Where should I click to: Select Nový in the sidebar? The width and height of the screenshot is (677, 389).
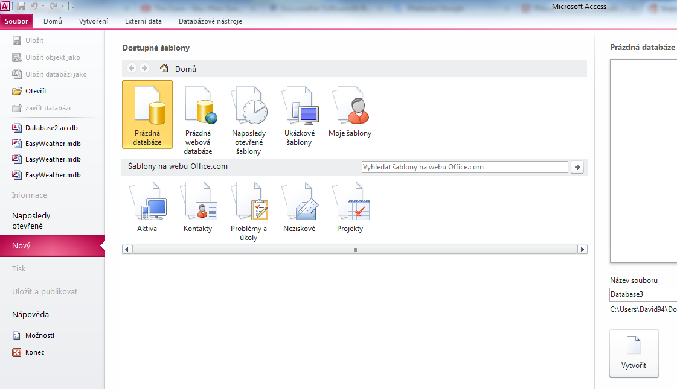pos(53,246)
